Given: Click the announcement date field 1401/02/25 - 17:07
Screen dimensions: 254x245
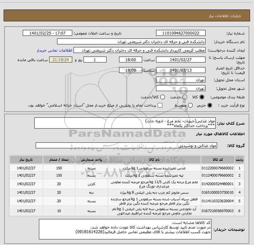Looking at the screenshot, I should coord(48,33).
